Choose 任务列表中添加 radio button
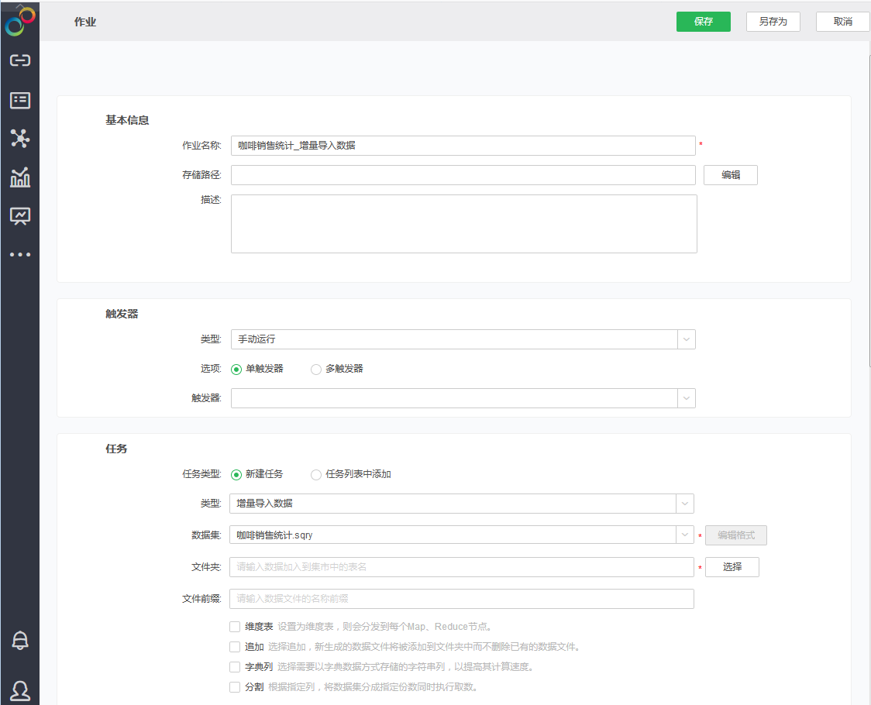The height and width of the screenshot is (705, 871). (316, 475)
